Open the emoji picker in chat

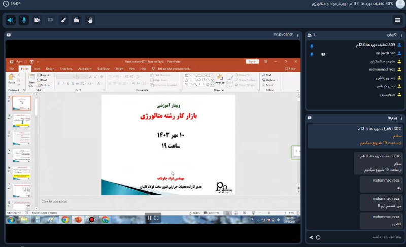318,237
